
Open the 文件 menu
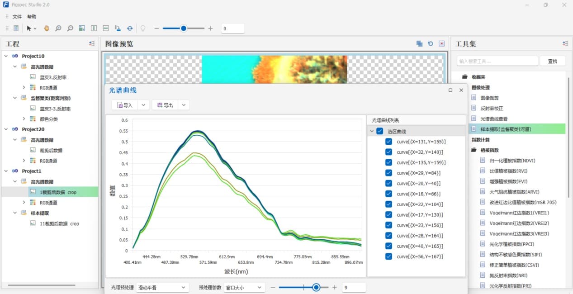[17, 17]
